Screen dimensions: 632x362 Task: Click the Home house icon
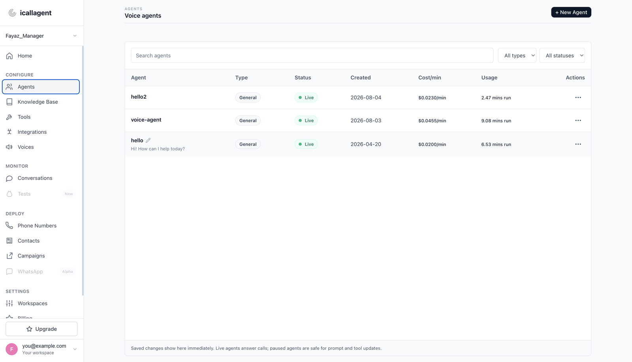click(x=9, y=56)
